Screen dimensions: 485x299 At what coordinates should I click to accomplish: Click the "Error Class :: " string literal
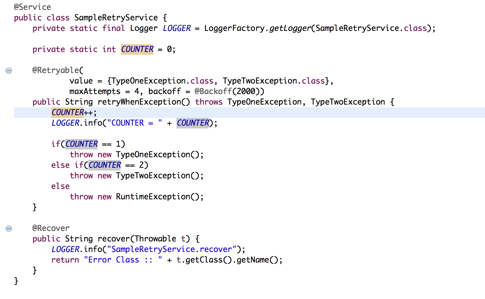pos(123,260)
